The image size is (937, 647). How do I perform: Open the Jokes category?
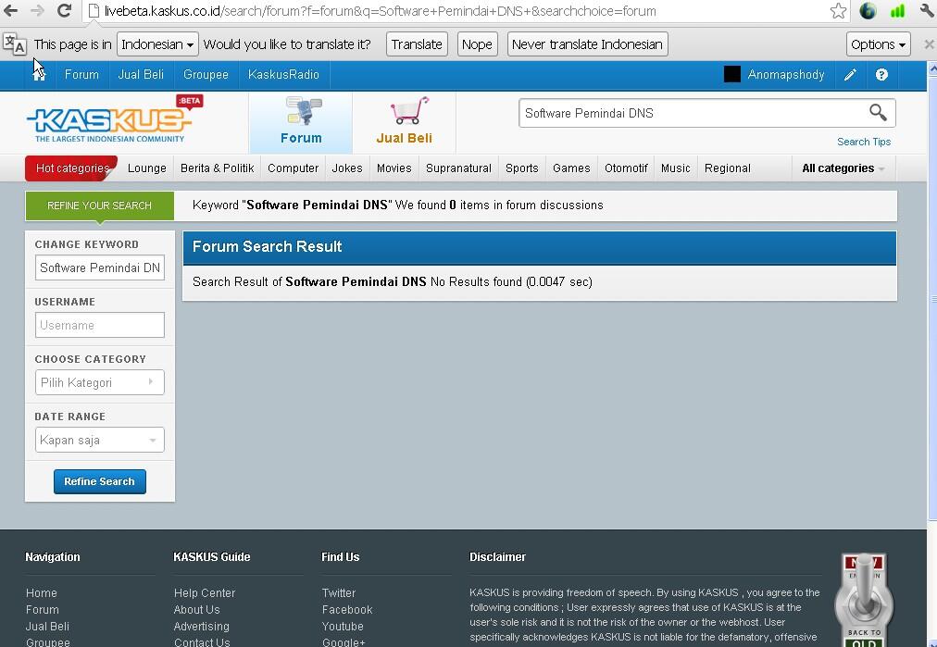(x=347, y=168)
